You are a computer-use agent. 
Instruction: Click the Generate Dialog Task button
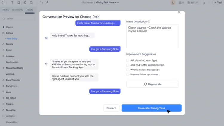coord(151,108)
